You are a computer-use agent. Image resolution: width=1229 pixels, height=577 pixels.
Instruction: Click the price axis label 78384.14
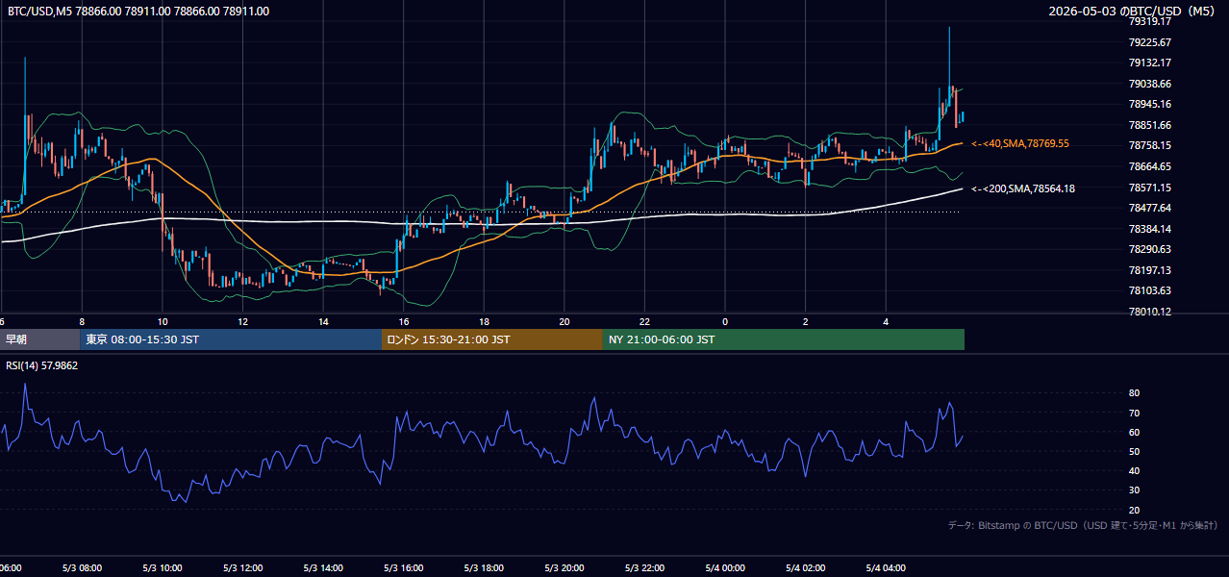[1149, 229]
